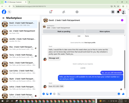
Task: Click the 'Yes, are you still interested?' bubble
Action: point(112,73)
